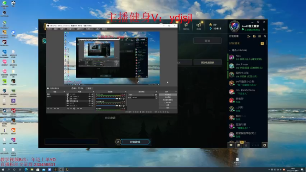The width and height of the screenshot is (306, 172).
Task: Click the player profile avatar
Action: [x=234, y=26]
